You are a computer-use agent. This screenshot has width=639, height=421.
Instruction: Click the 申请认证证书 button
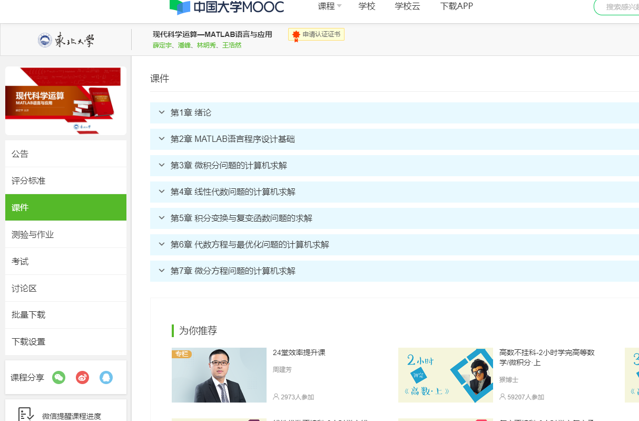click(316, 35)
